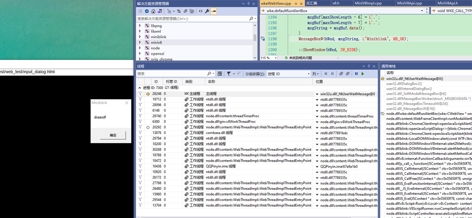The height and width of the screenshot is (218, 472).
Task: Toggle the flag on thread 28248
Action: [140, 94]
